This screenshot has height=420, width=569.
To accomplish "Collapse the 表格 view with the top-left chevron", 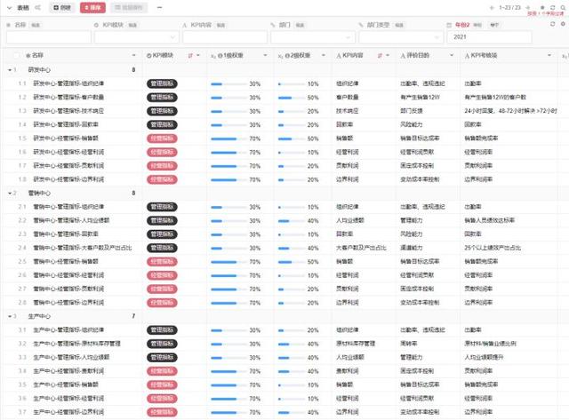I will point(10,8).
